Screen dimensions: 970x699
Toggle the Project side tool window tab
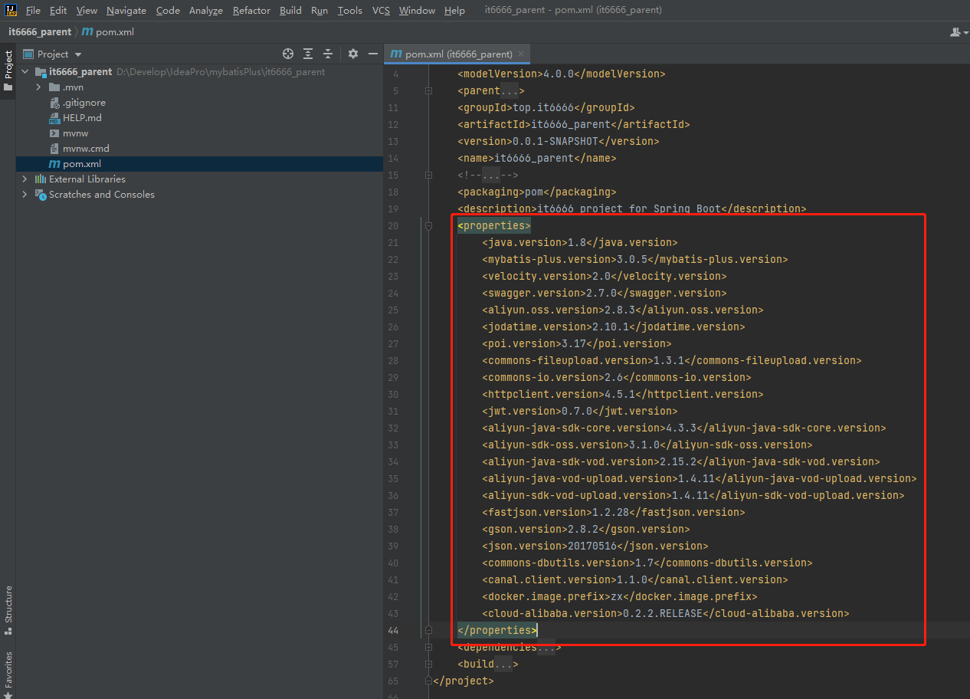(x=8, y=71)
